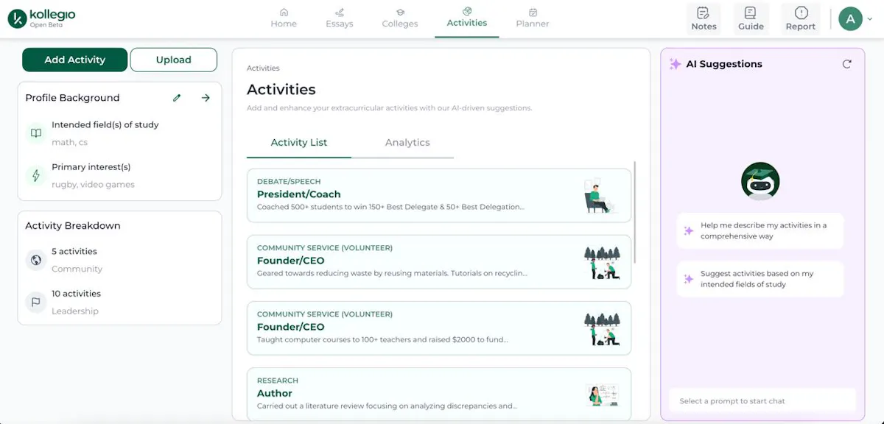Click the AI Suggestions sparkle icon

(x=675, y=64)
